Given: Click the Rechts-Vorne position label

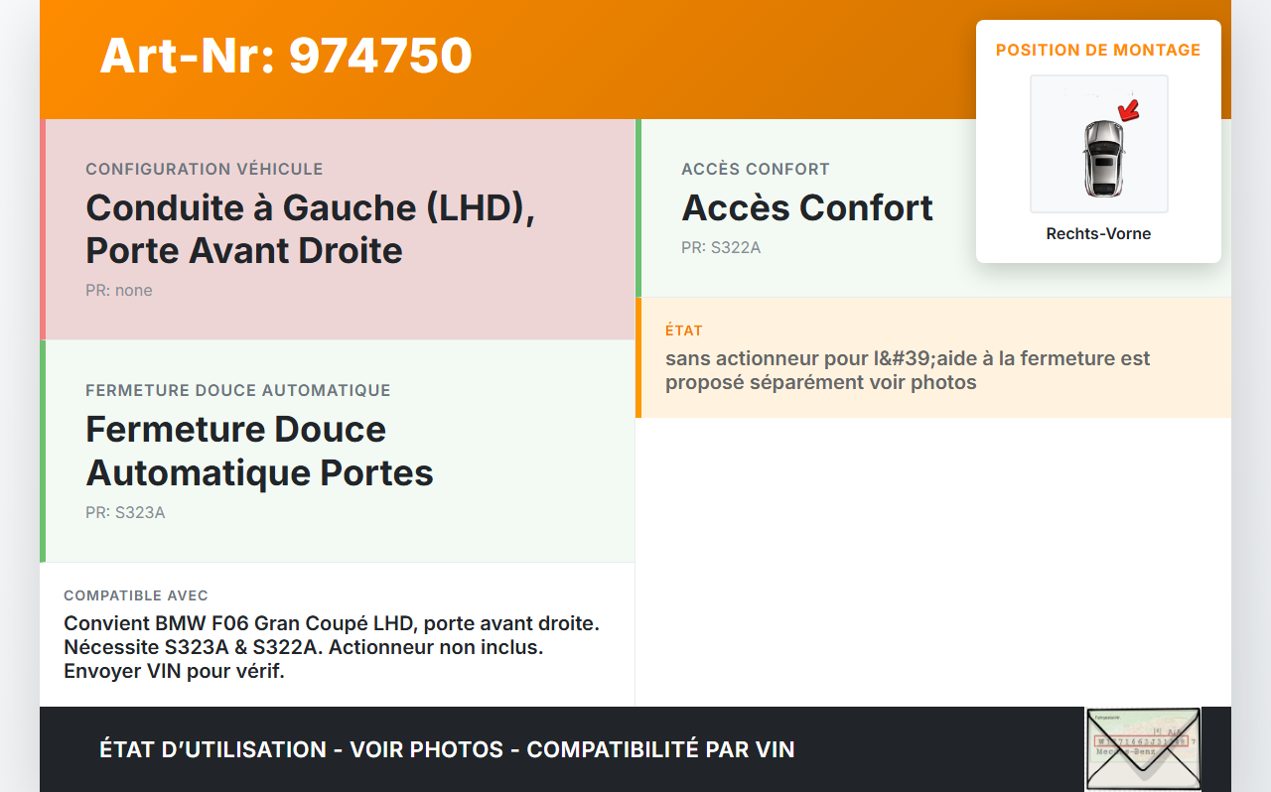Looking at the screenshot, I should [x=1098, y=234].
